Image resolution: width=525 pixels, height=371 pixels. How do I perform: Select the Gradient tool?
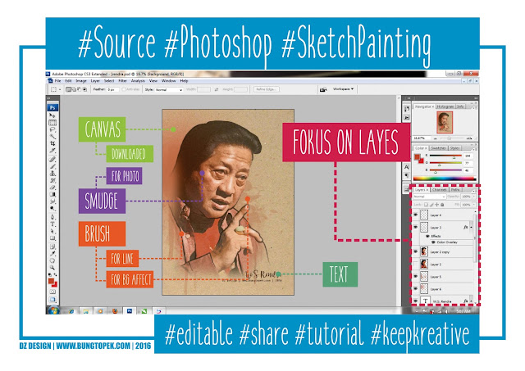52,194
